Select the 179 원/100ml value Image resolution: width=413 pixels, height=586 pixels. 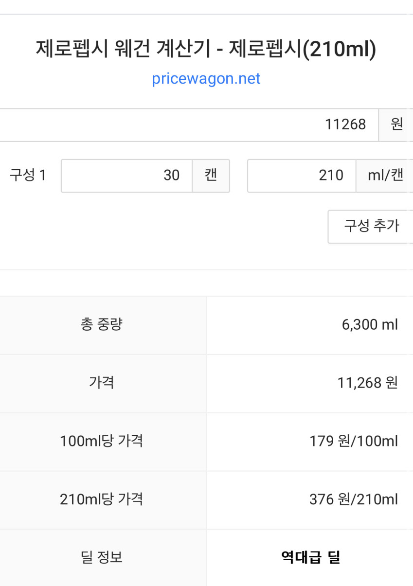point(354,442)
